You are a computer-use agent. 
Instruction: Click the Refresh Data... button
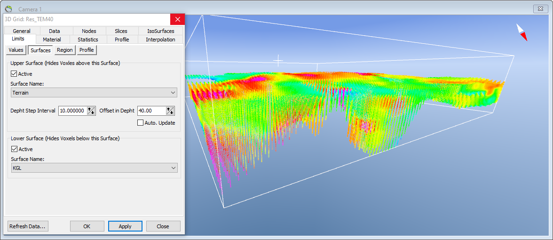28,226
